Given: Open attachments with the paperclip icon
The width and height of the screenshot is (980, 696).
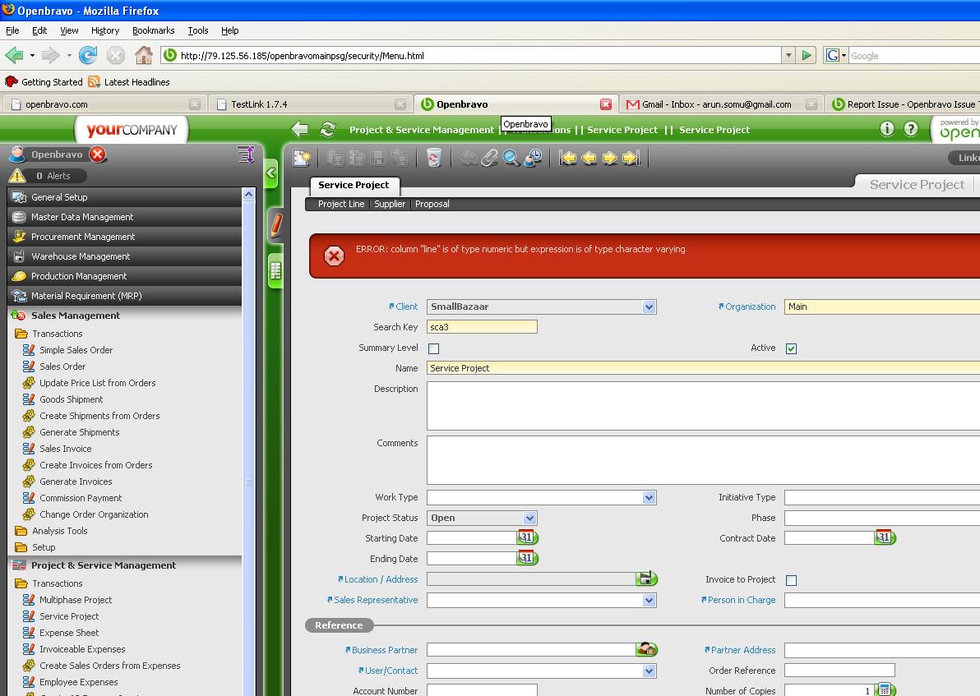Looking at the screenshot, I should 490,158.
